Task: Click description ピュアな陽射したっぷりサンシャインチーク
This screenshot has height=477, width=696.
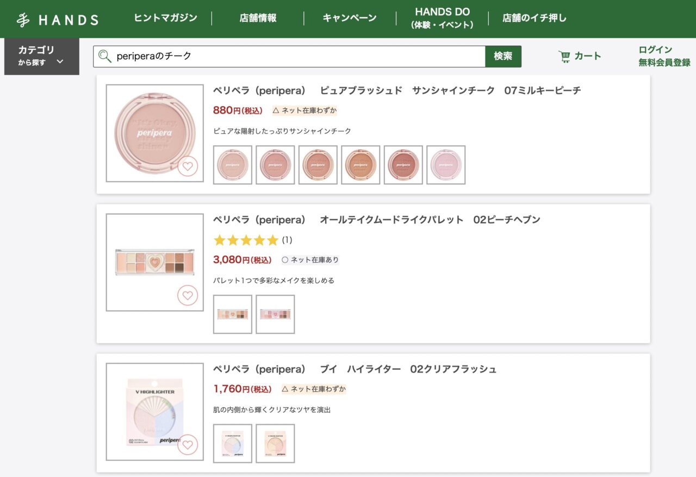Action: coord(282,131)
